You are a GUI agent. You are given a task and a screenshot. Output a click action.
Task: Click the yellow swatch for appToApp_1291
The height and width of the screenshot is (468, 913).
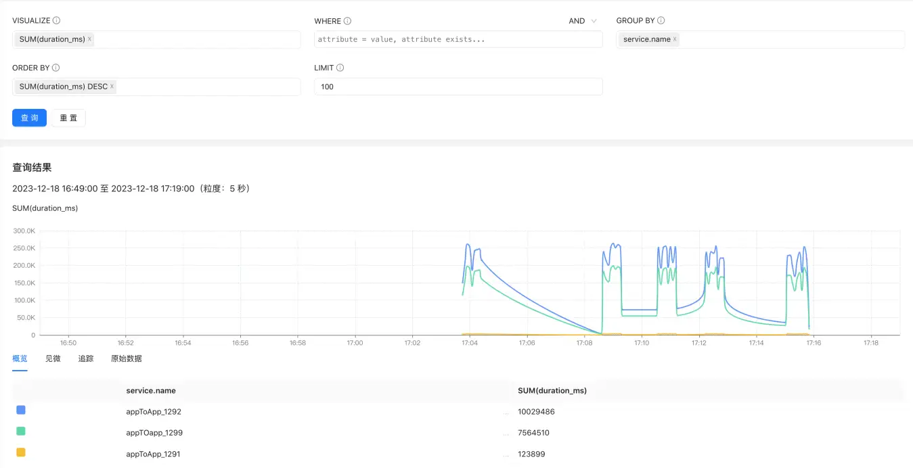pos(21,452)
